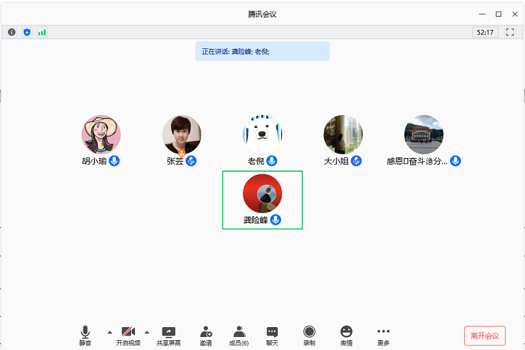
Task: Turn on camera with 开启视频
Action: click(128, 336)
